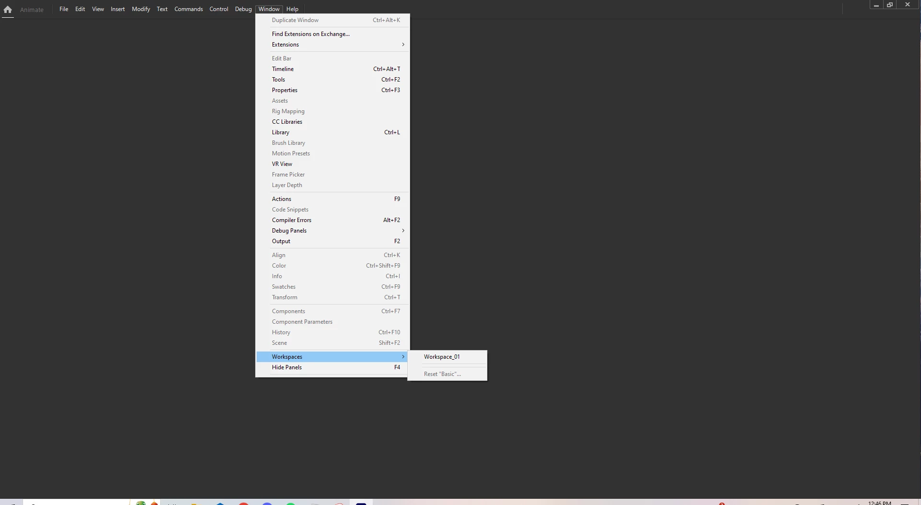Click the Assets menu entry
The width and height of the screenshot is (921, 505).
point(332,101)
